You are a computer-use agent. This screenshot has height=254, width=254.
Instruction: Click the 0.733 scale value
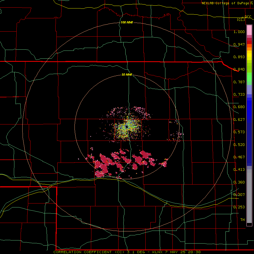coord(239,95)
